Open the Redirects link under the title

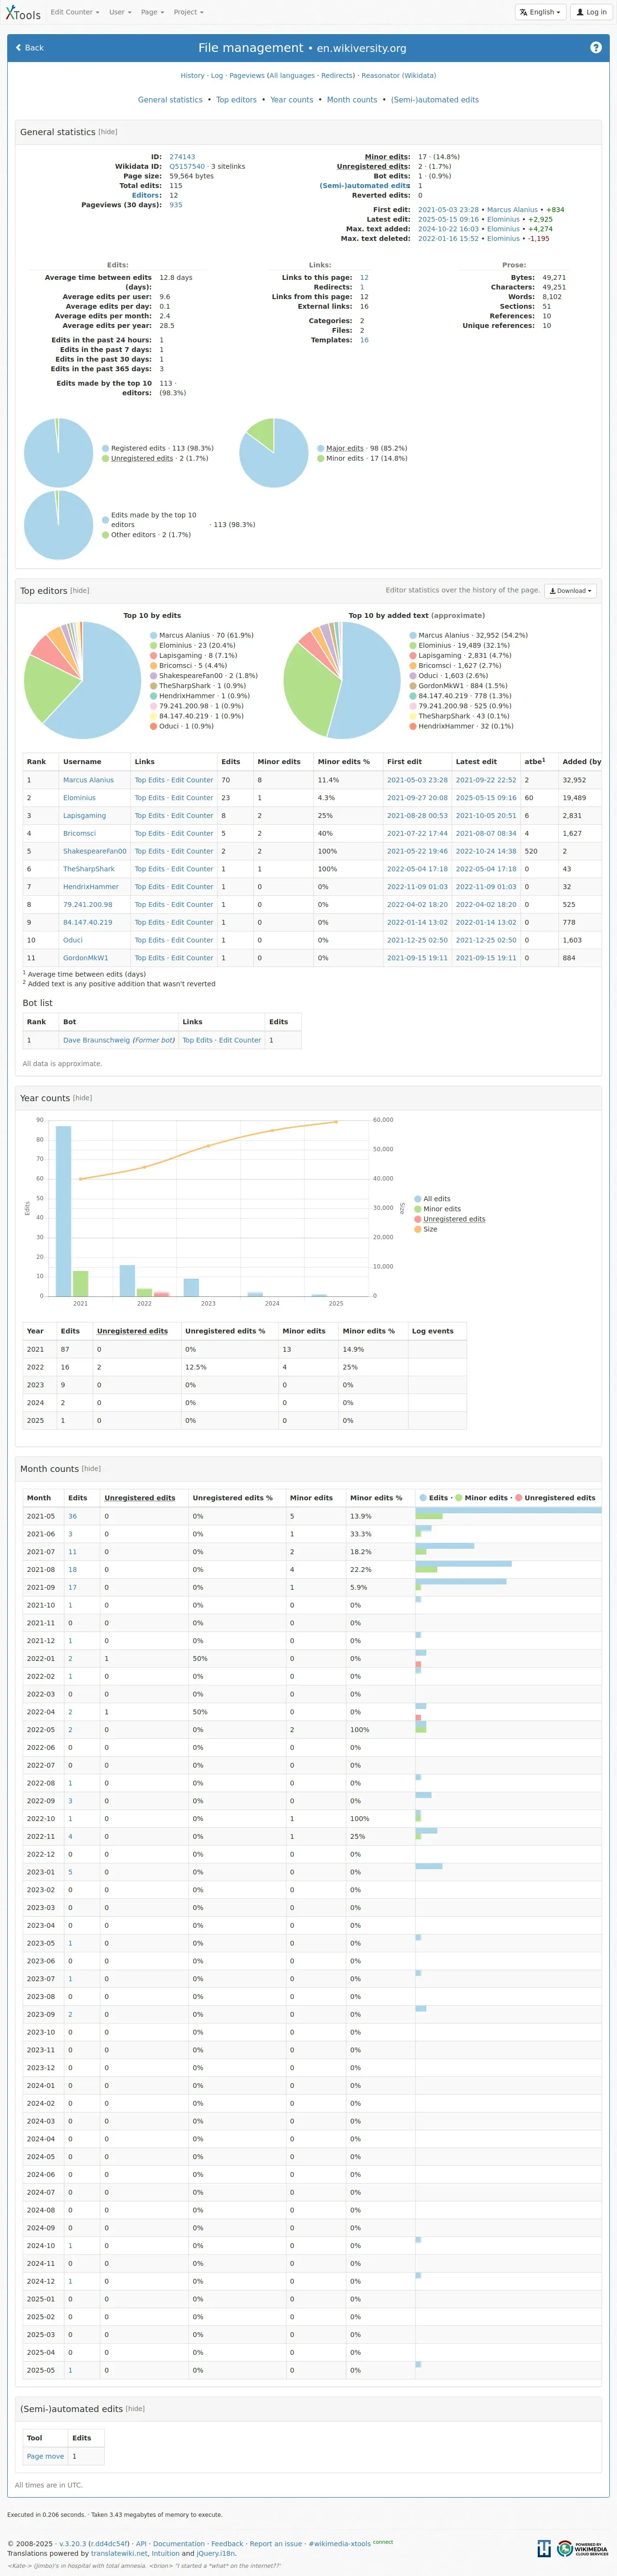tap(337, 76)
